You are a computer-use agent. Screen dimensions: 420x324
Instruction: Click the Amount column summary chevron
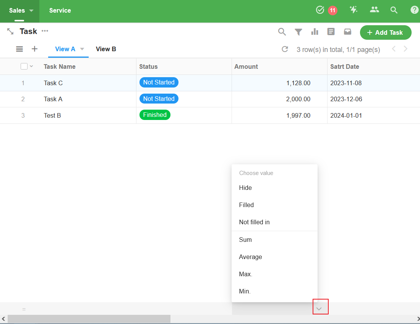[320, 308]
